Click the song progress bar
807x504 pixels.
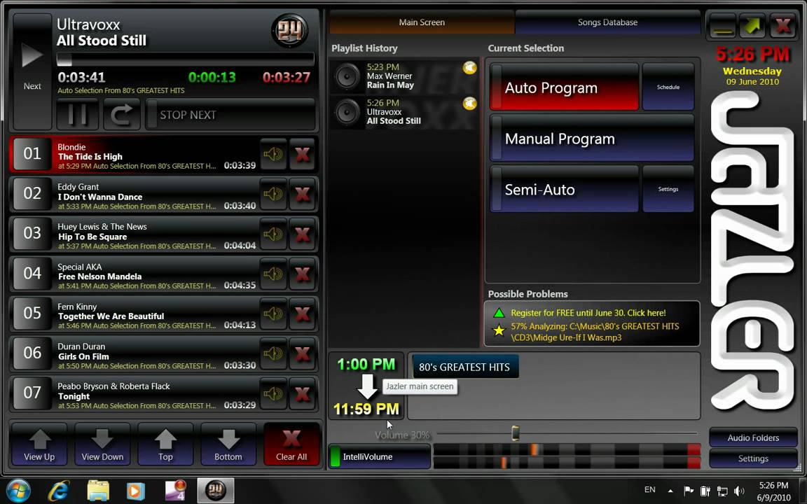(x=185, y=59)
